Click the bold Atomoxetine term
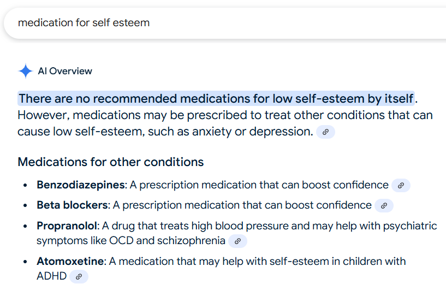Viewport: 446px width, 284px height. click(71, 261)
